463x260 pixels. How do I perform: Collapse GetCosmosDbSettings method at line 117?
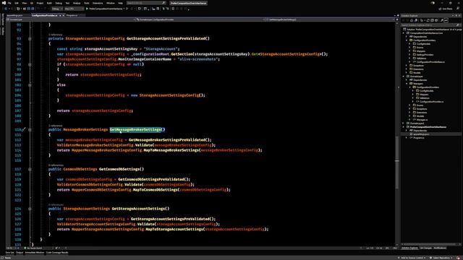point(30,169)
